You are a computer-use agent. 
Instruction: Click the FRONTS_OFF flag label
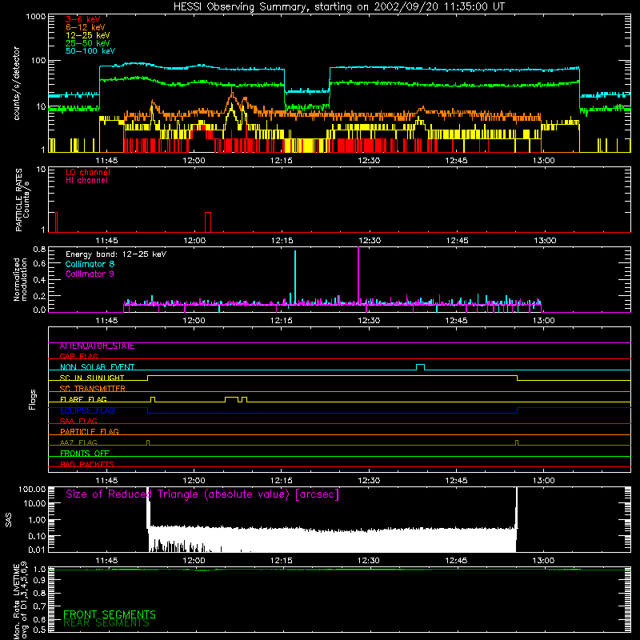click(x=85, y=454)
